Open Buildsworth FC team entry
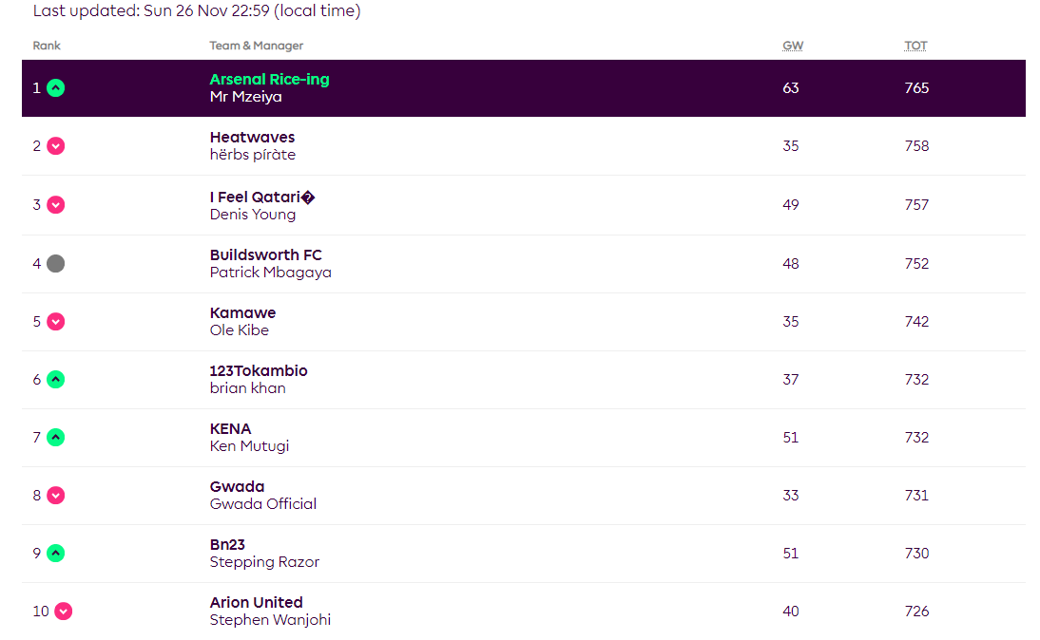Viewport: 1040px width, 640px height. 265,255
